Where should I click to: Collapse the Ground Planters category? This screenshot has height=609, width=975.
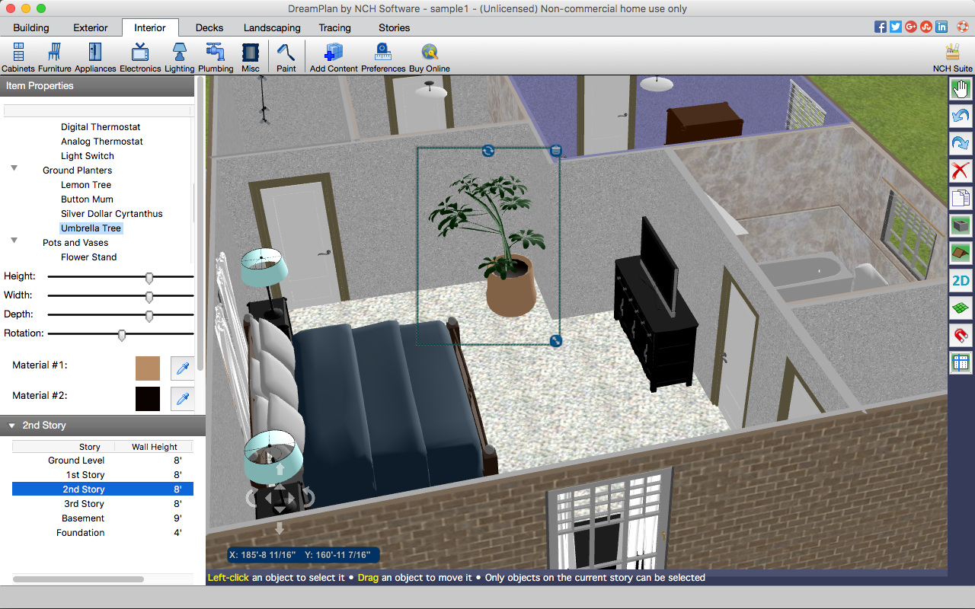(14, 168)
